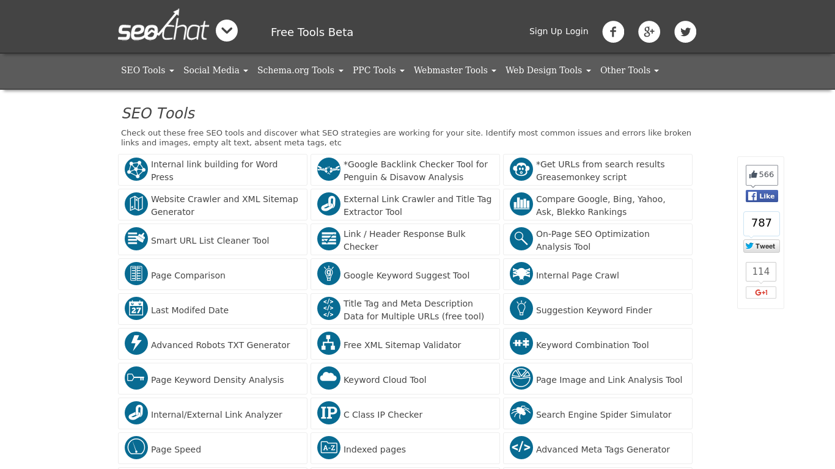Open the Advanced Meta Tags Generator link
Image resolution: width=835 pixels, height=469 pixels.
[x=603, y=449]
